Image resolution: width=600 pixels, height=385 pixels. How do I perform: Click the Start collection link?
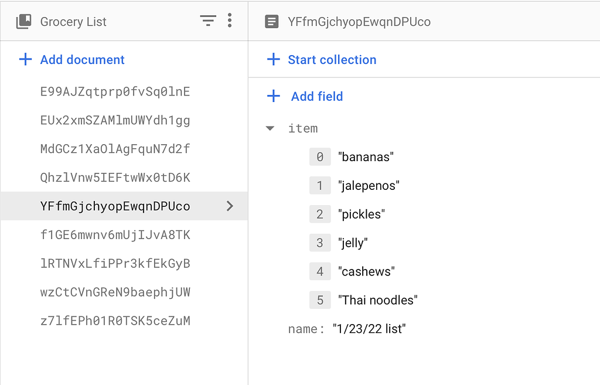click(332, 59)
